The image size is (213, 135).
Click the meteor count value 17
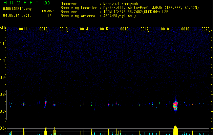[49, 16]
